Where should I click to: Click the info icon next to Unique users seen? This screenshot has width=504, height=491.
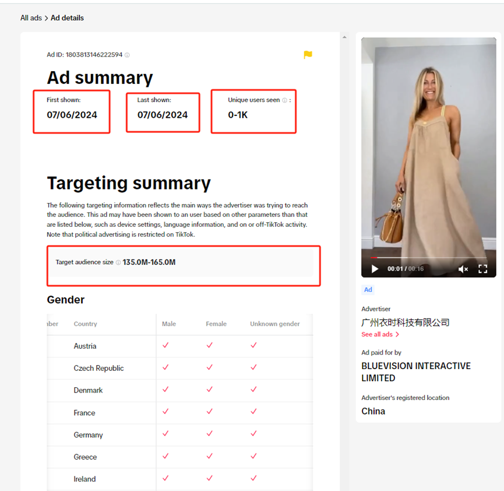[284, 100]
